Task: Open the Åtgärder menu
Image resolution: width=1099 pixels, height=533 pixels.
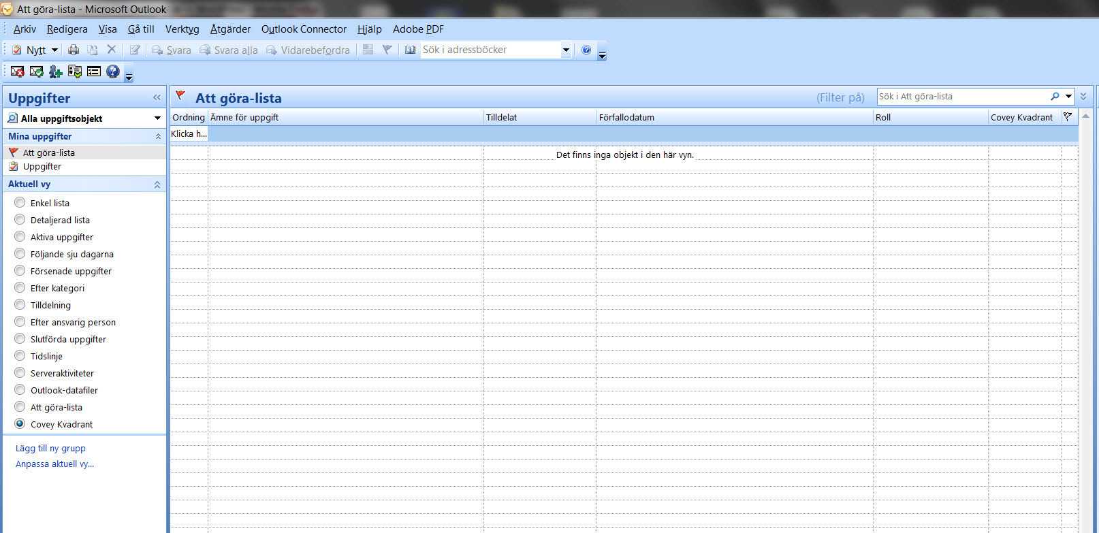Action: click(230, 29)
